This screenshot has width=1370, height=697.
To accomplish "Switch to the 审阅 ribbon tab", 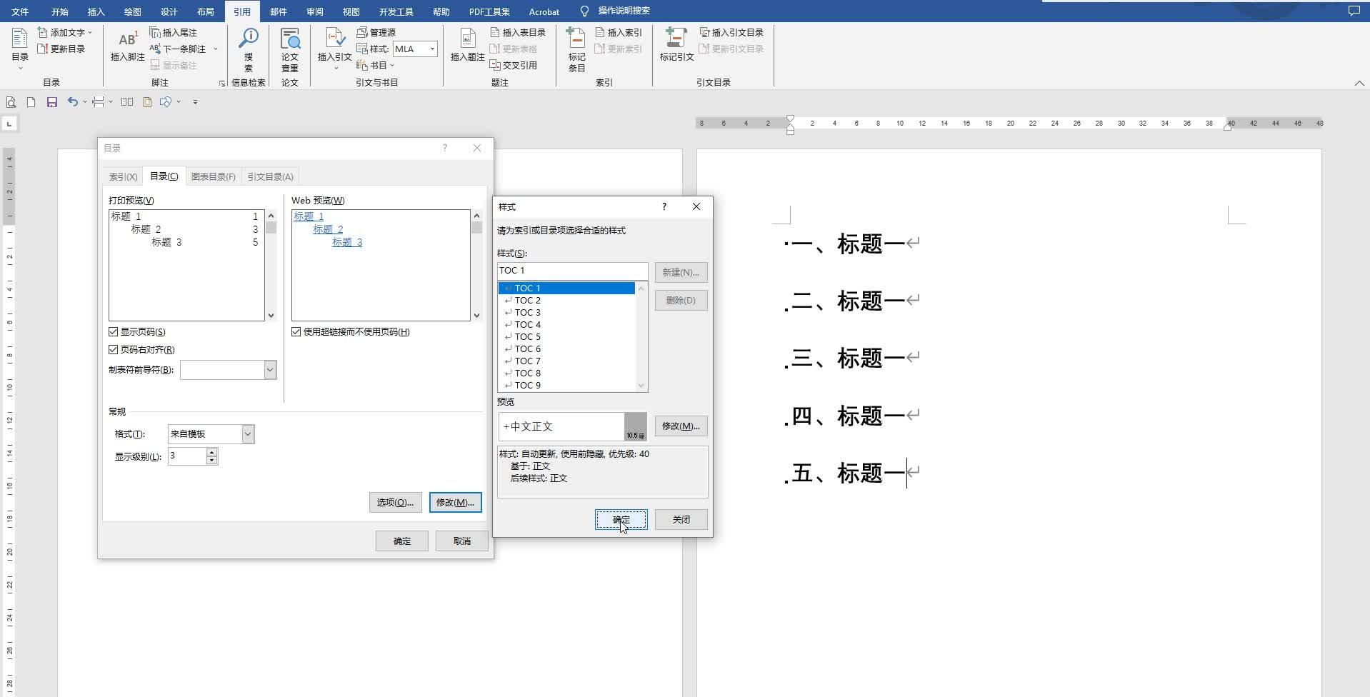I will point(314,11).
